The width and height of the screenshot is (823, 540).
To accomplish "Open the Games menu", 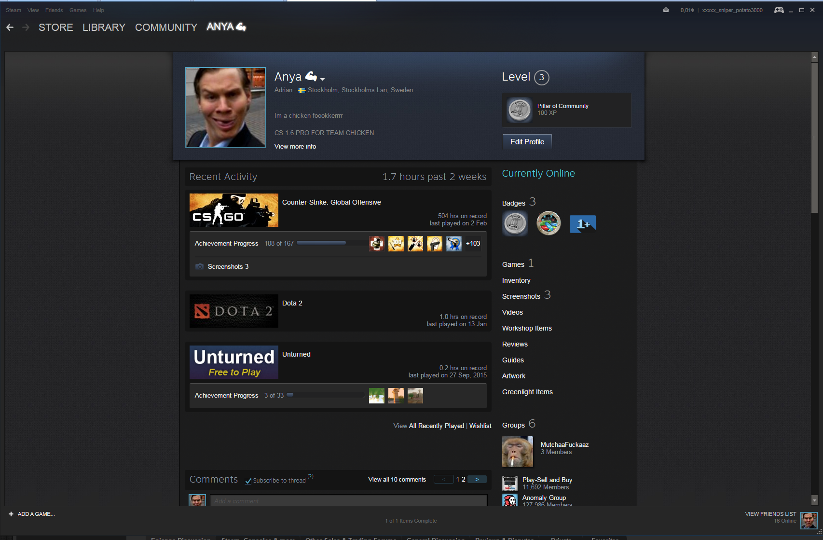I will (78, 10).
